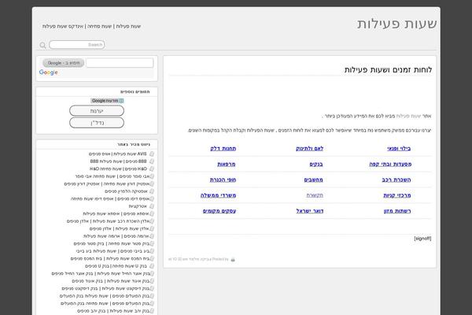Focus the top Search input field
The width and height of the screenshot is (472, 315).
77,45
